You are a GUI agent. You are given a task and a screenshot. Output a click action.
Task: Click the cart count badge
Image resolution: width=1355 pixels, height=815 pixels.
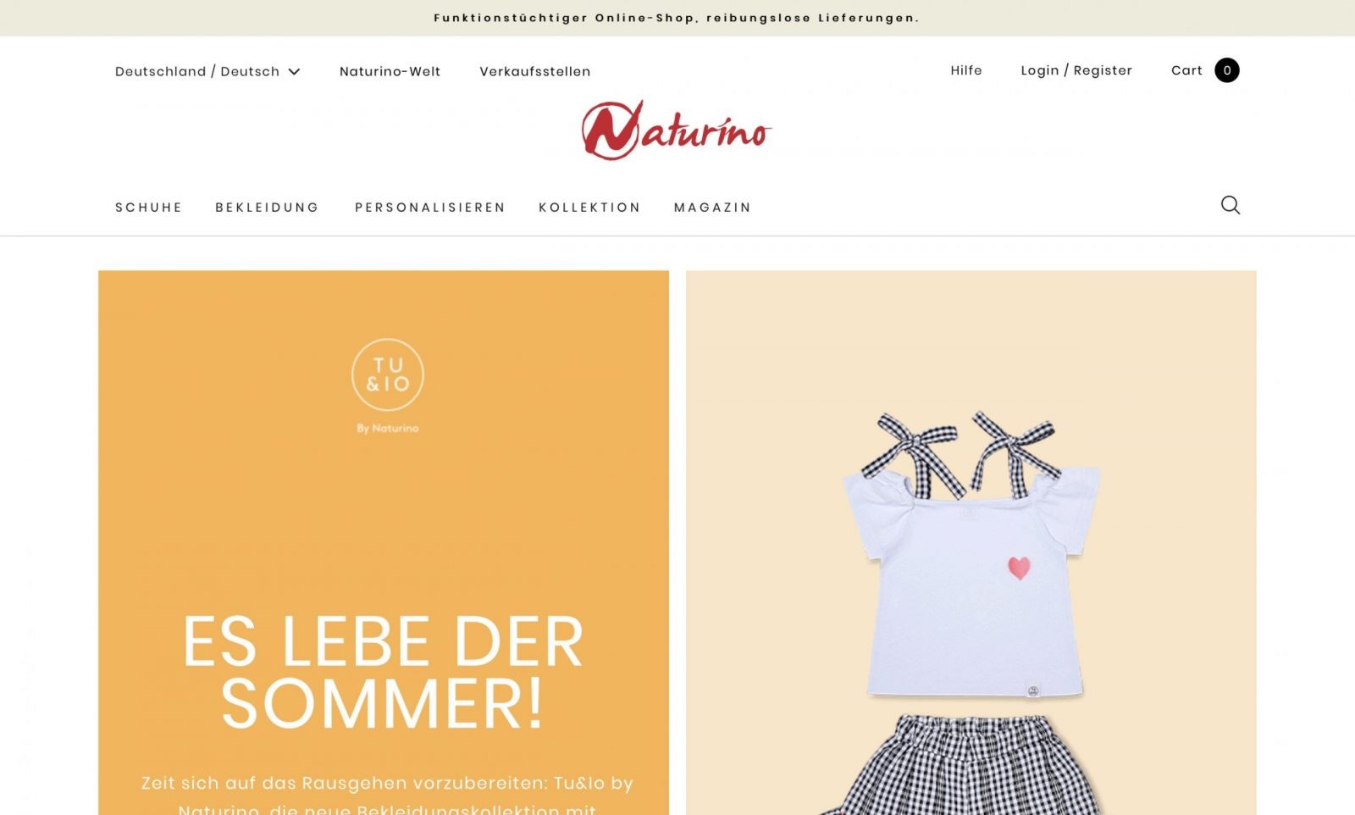coord(1226,70)
